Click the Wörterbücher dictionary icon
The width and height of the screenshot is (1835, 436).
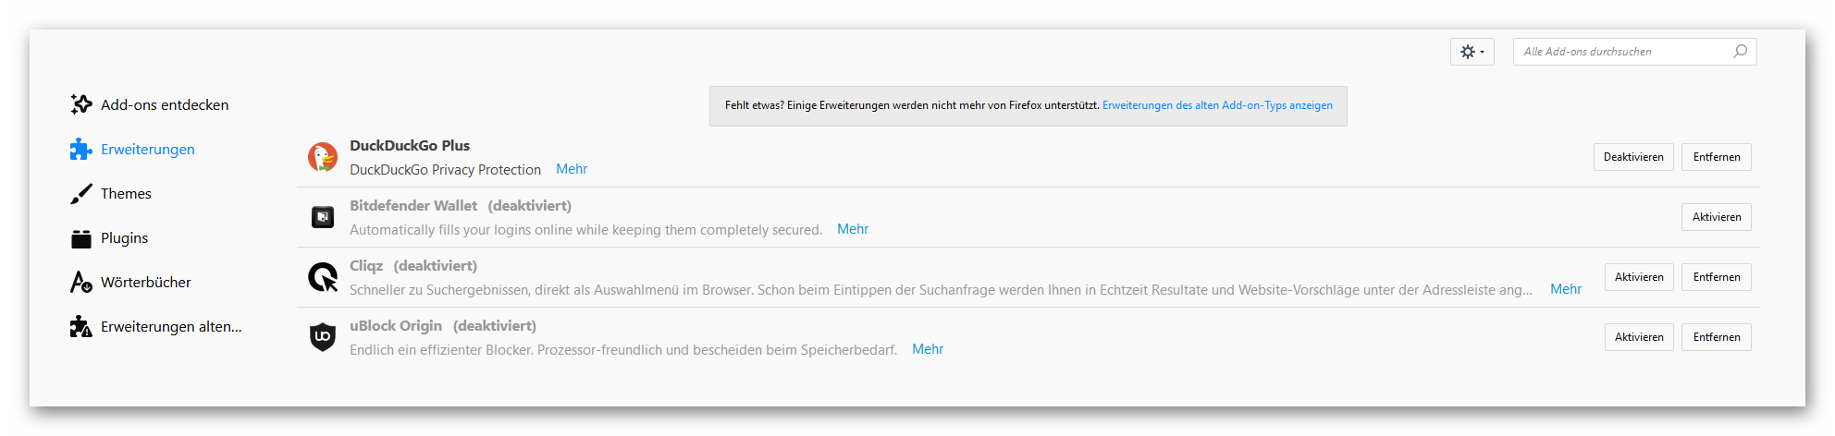(x=81, y=282)
